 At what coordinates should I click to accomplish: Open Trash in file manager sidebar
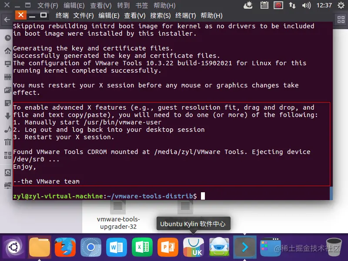[8, 142]
